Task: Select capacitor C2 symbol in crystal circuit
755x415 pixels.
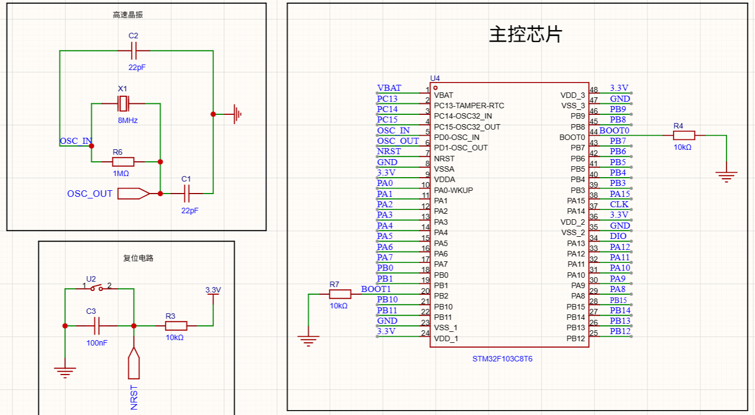Action: tap(133, 51)
